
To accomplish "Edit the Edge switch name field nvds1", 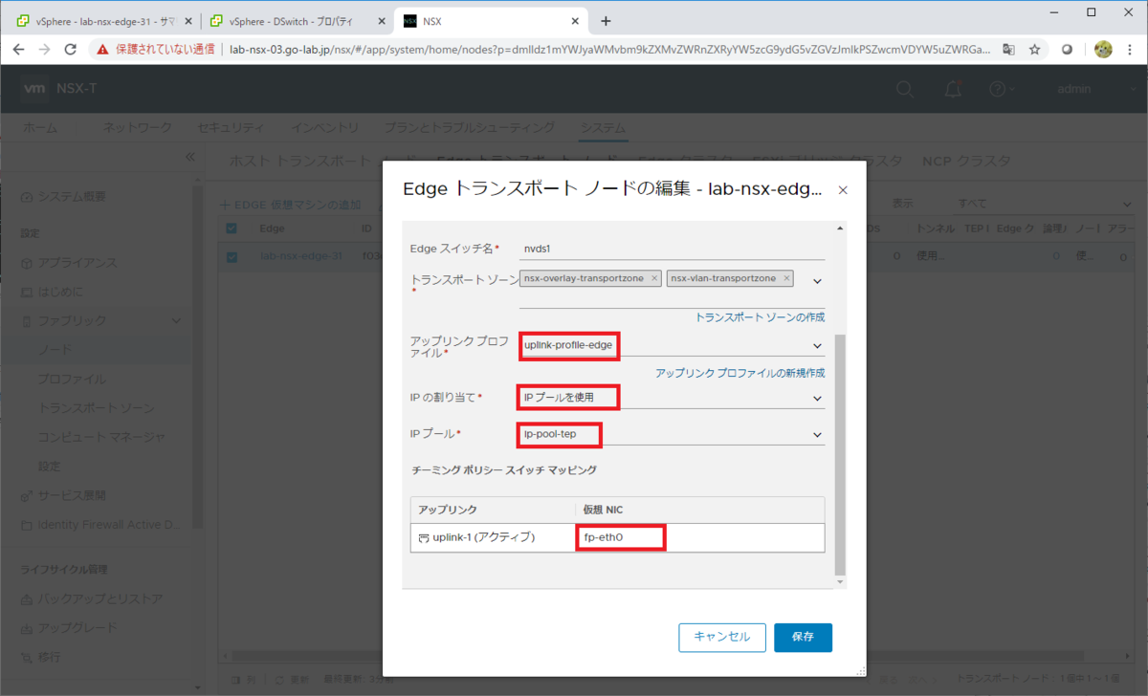I will pos(672,249).
